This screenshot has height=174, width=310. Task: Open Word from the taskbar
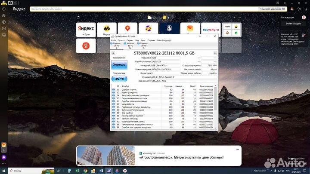click(101, 171)
